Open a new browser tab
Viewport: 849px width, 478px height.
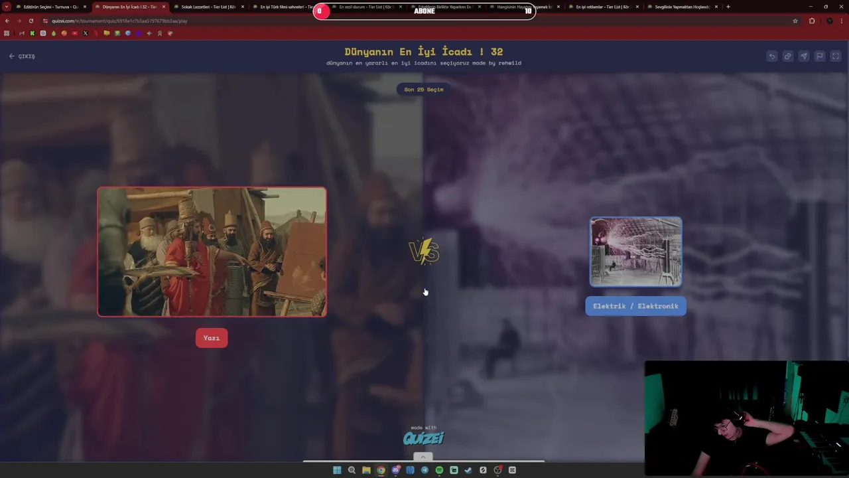(728, 7)
